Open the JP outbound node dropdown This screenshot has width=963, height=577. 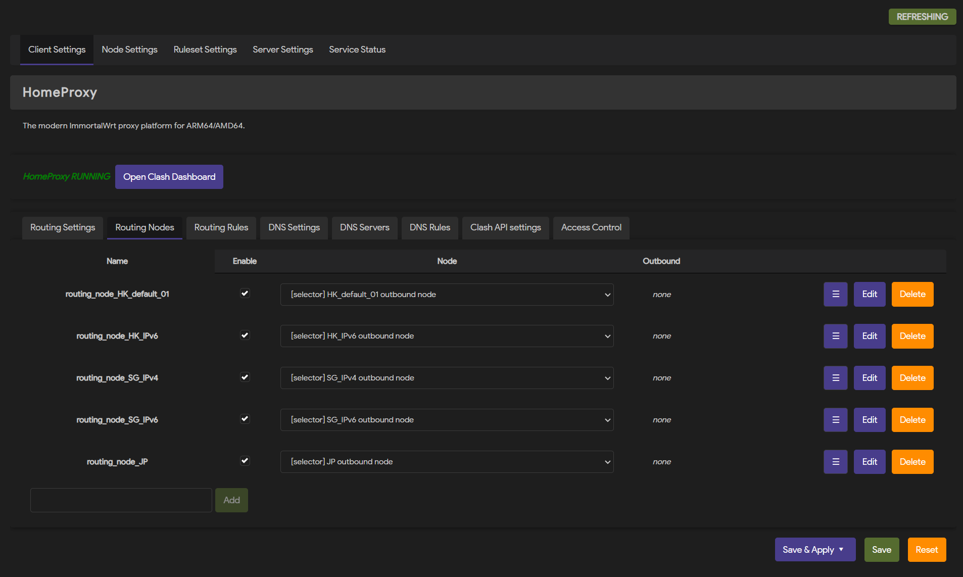pos(447,462)
